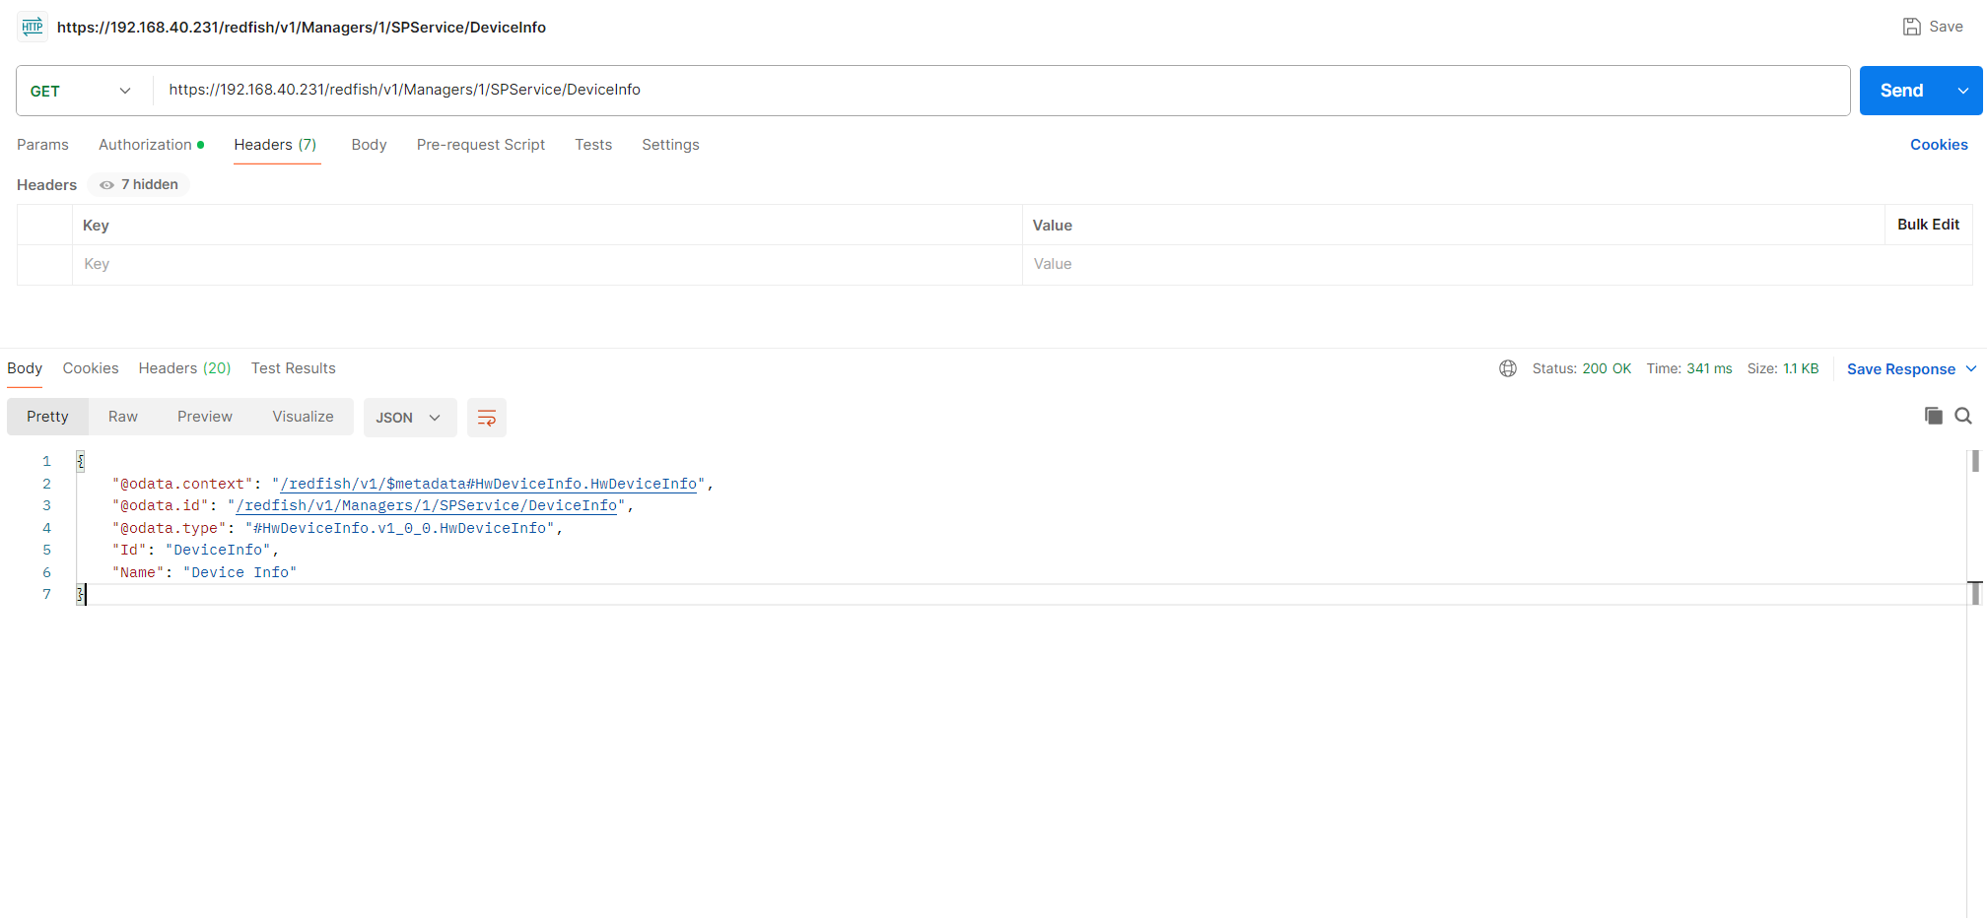Select the Preview response view
Screen dimensions: 1987x918
click(x=204, y=417)
